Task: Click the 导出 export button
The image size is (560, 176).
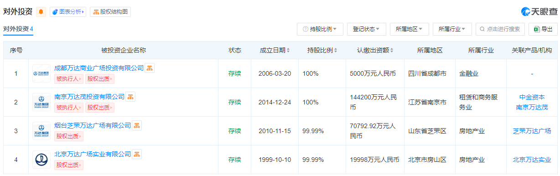Action: click(x=543, y=29)
